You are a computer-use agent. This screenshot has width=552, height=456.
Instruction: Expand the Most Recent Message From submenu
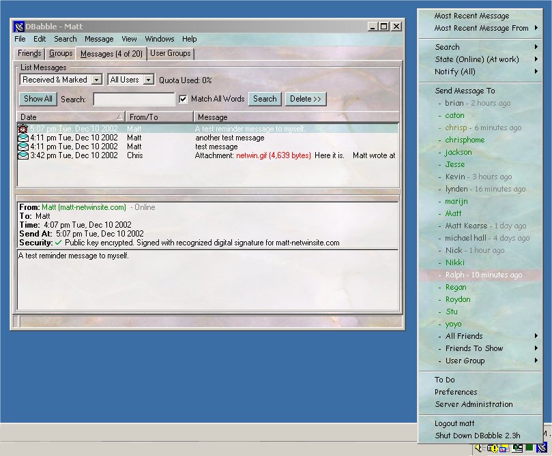click(481, 28)
